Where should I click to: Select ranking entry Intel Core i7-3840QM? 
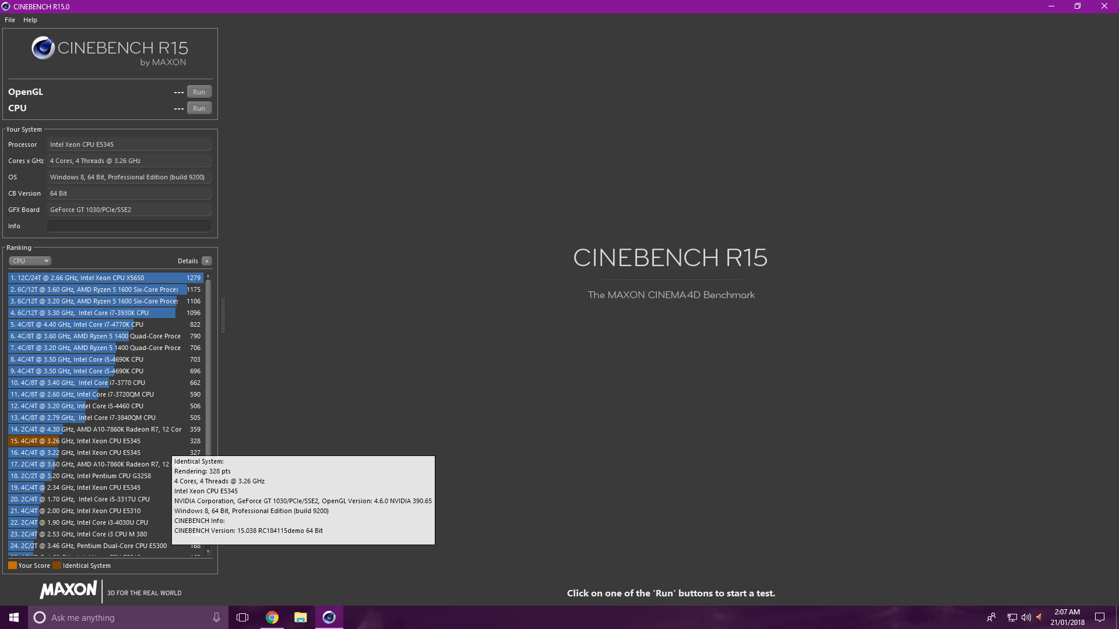pos(105,418)
